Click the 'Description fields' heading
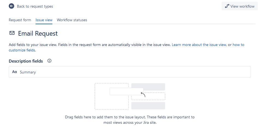This screenshot has width=258, height=139. 26,61
